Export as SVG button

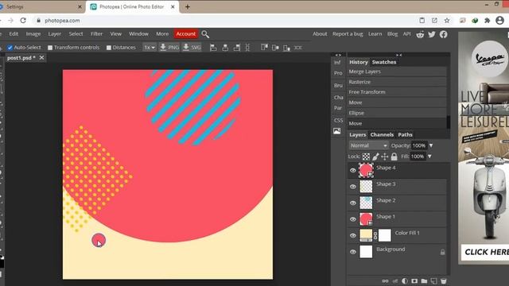point(192,48)
